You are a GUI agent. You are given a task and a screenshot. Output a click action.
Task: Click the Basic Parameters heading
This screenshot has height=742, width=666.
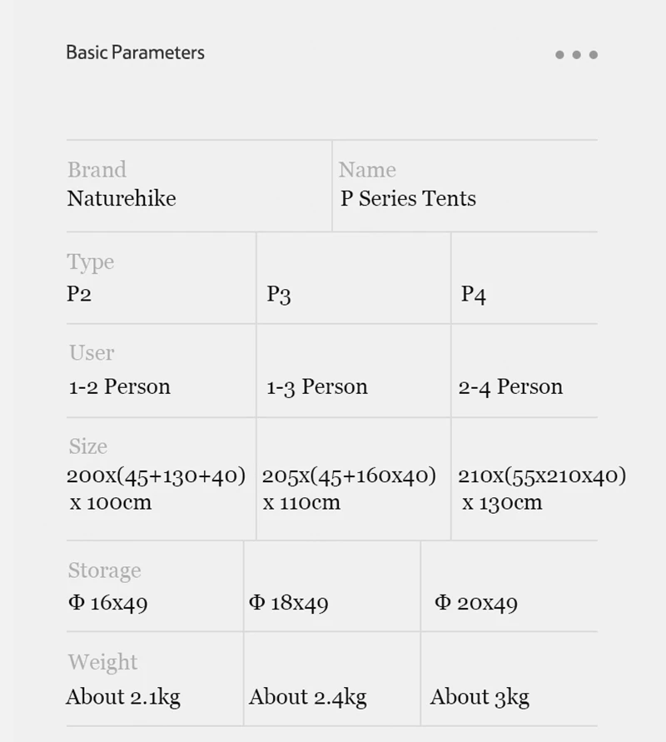click(135, 52)
